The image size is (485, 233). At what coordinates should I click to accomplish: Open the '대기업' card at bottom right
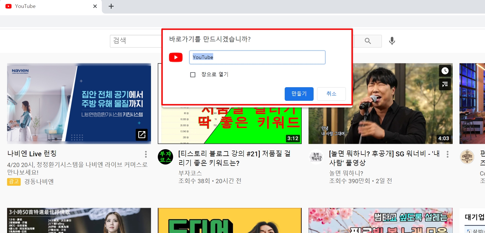click(x=472, y=221)
